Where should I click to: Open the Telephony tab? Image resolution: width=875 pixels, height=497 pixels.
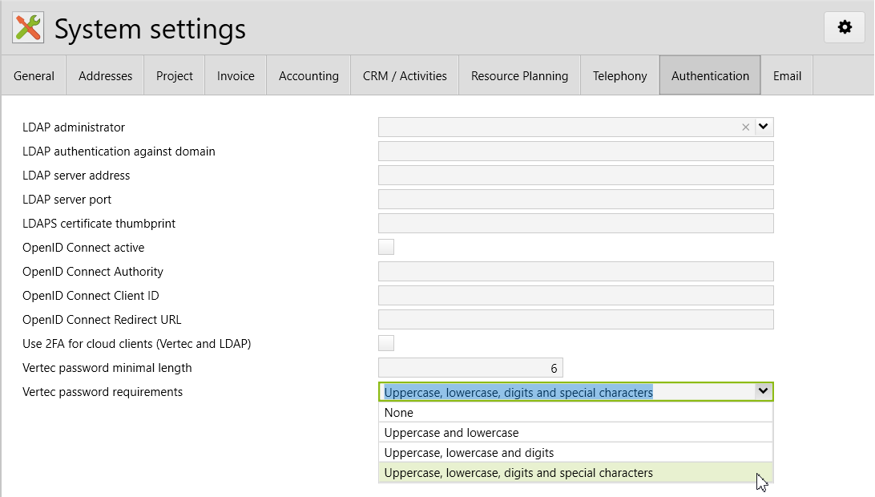[619, 76]
